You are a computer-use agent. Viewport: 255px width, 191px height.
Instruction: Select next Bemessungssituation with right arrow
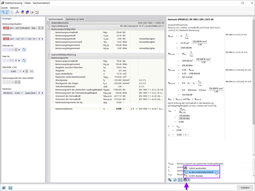click(43, 28)
